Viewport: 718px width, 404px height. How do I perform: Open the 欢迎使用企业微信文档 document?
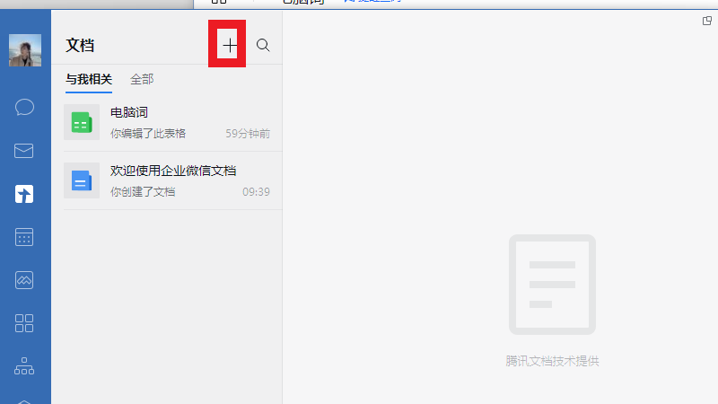[x=173, y=171]
